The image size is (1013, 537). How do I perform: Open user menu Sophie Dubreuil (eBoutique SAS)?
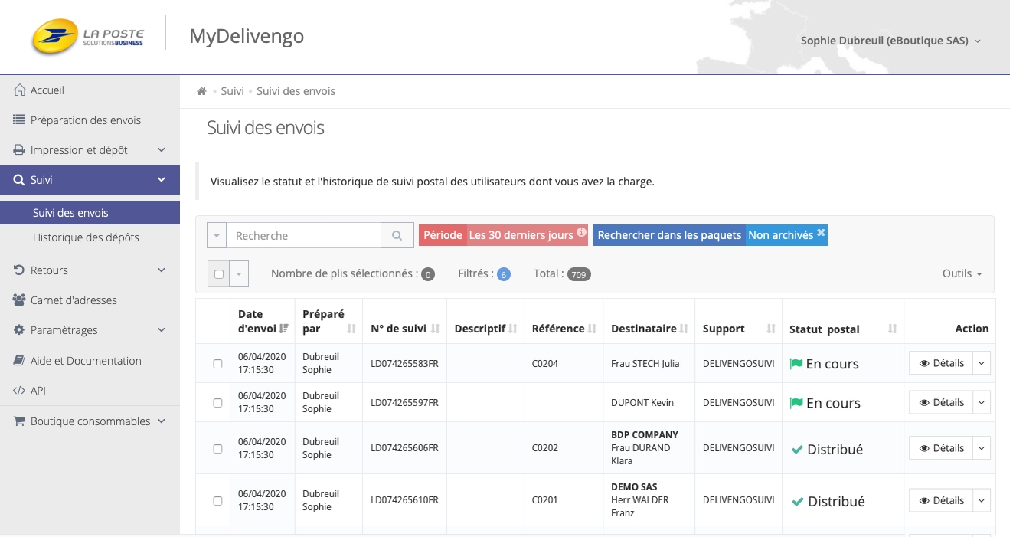coord(890,41)
